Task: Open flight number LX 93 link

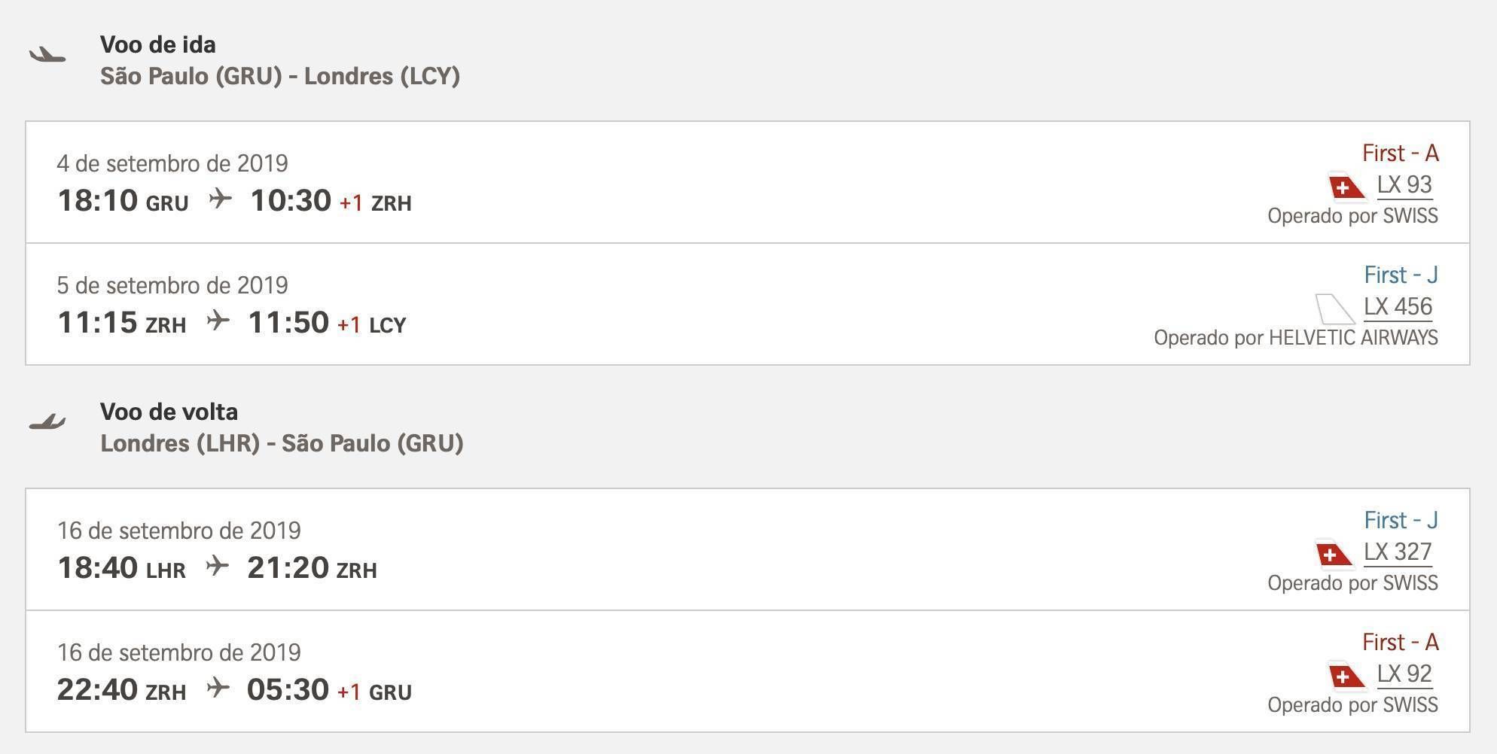Action: (1404, 185)
